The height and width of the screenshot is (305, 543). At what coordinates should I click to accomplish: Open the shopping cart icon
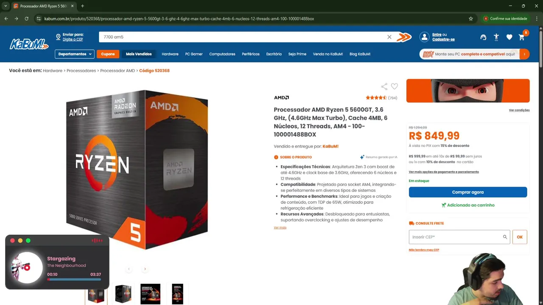point(522,37)
